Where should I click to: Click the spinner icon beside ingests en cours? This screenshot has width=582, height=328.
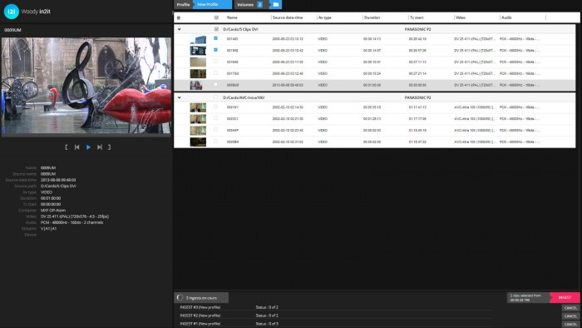click(x=180, y=297)
